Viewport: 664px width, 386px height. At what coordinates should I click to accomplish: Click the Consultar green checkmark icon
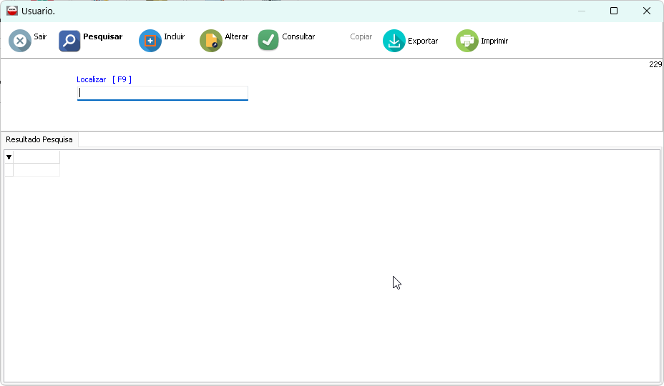coord(268,41)
